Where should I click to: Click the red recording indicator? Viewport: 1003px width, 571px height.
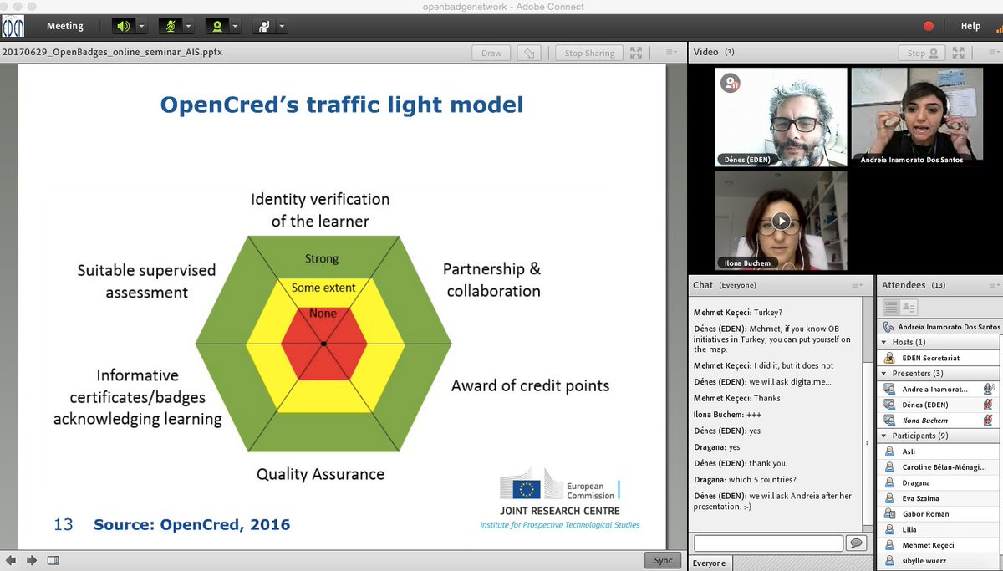pos(929,26)
